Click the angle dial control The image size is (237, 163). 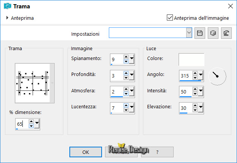pos(217,76)
